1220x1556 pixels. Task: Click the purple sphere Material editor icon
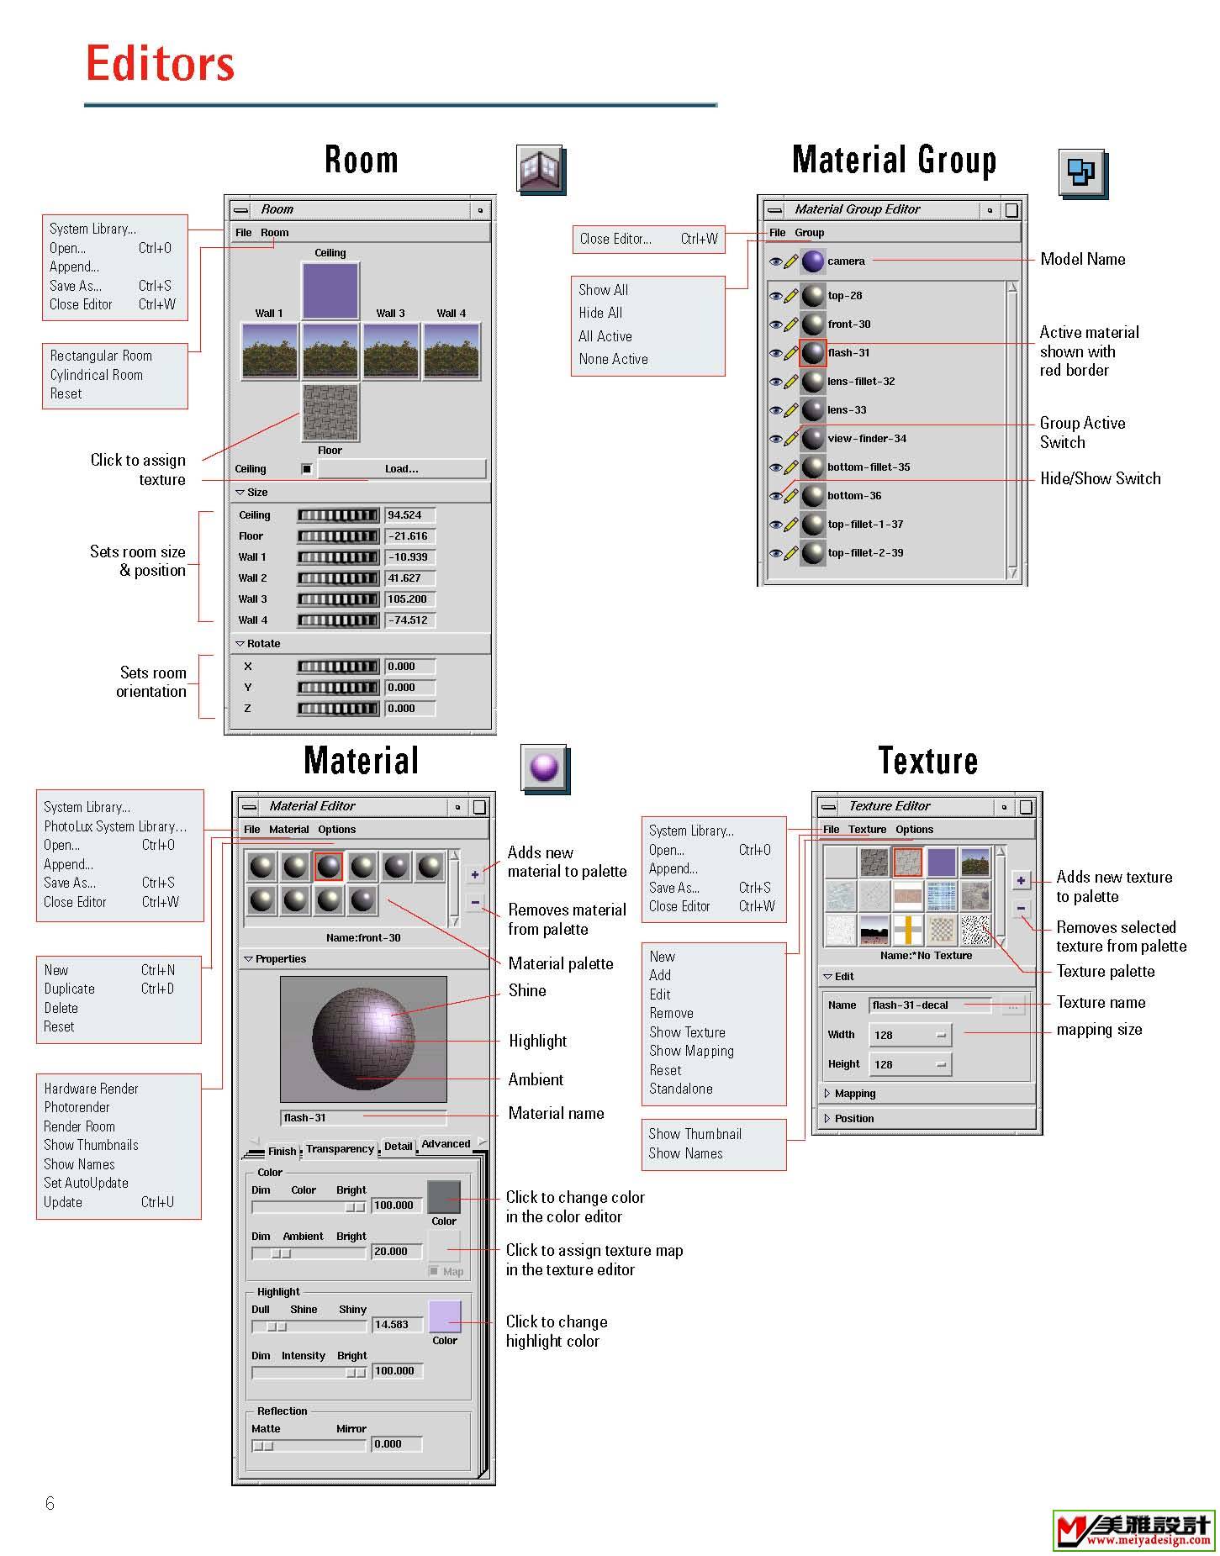543,767
